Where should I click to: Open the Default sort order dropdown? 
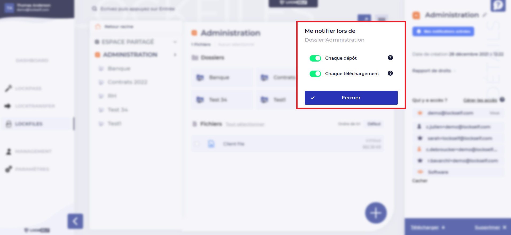374,124
